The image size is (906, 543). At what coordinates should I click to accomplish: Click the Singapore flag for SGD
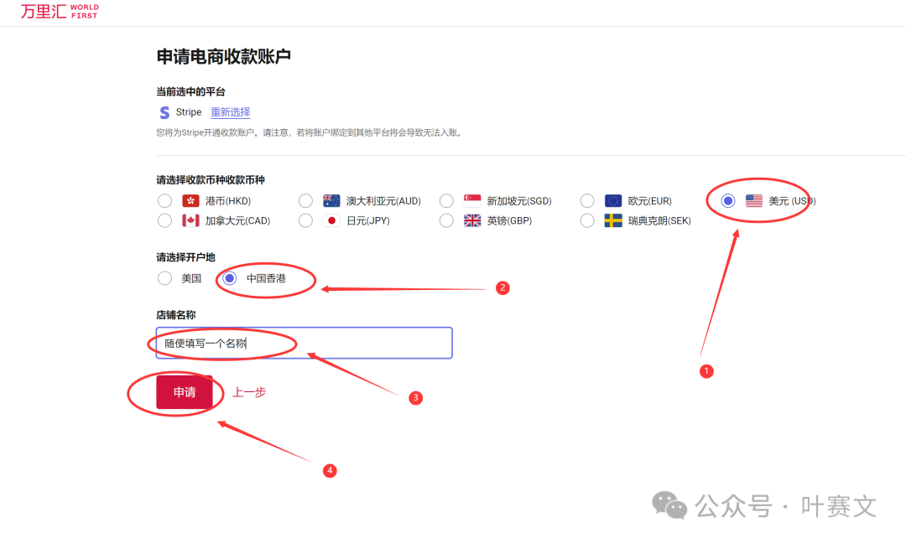coord(472,201)
